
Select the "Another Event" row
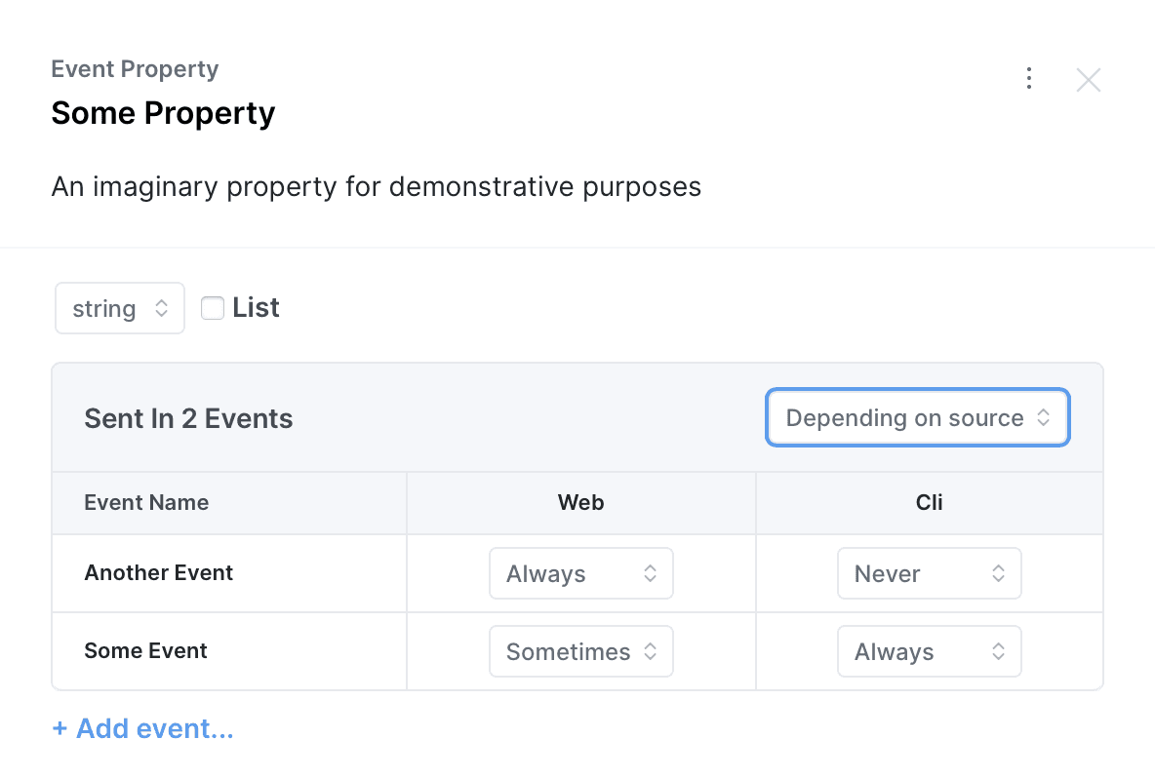pos(158,573)
